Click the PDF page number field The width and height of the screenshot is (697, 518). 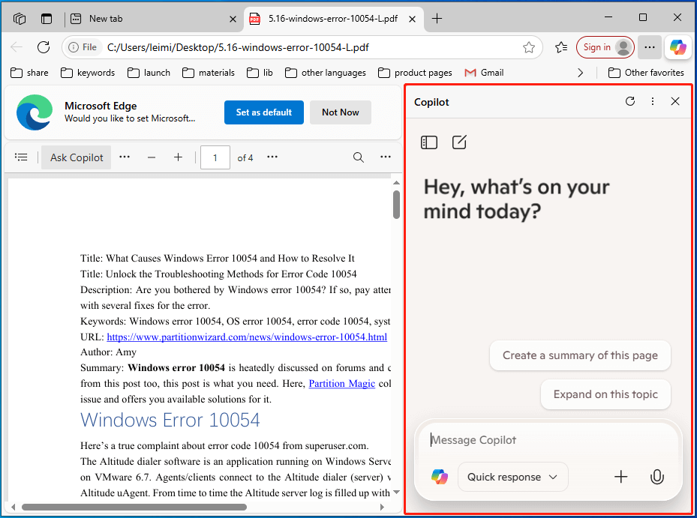coord(215,157)
